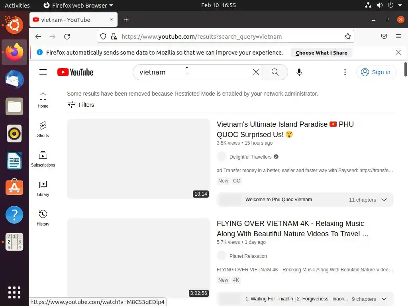
Task: Open the volume icon in system tray
Action: click(x=380, y=5)
